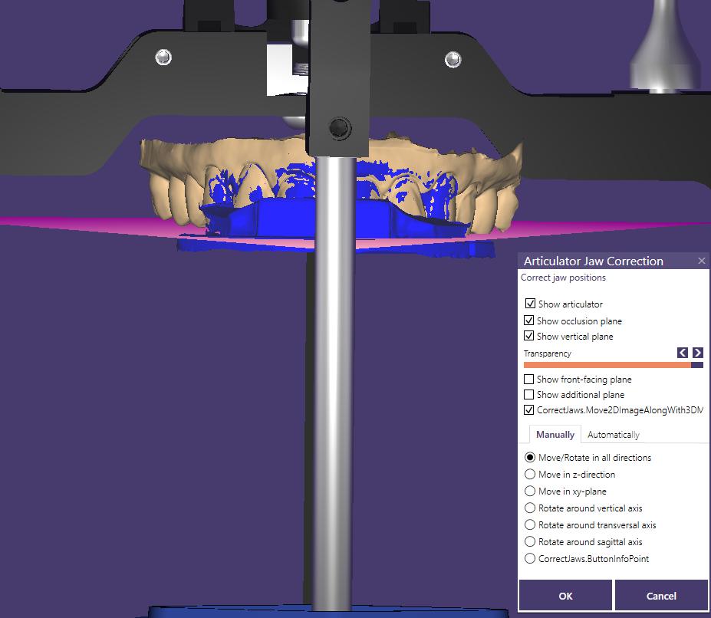Select Rotate around vertical axis
711x618 pixels.
(530, 508)
